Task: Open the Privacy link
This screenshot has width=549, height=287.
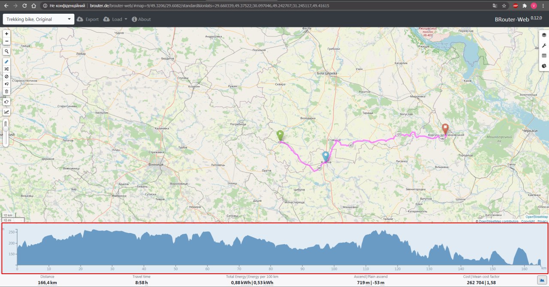Action: 543,221
